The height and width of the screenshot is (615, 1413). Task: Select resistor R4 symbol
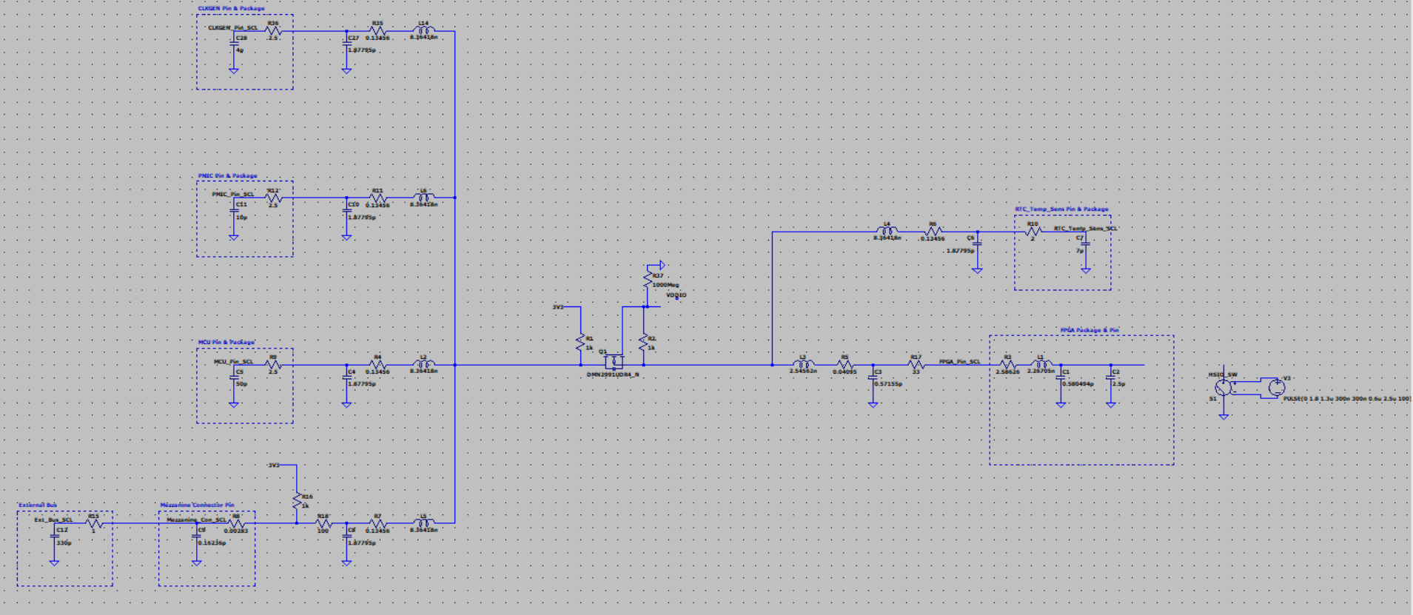(377, 365)
